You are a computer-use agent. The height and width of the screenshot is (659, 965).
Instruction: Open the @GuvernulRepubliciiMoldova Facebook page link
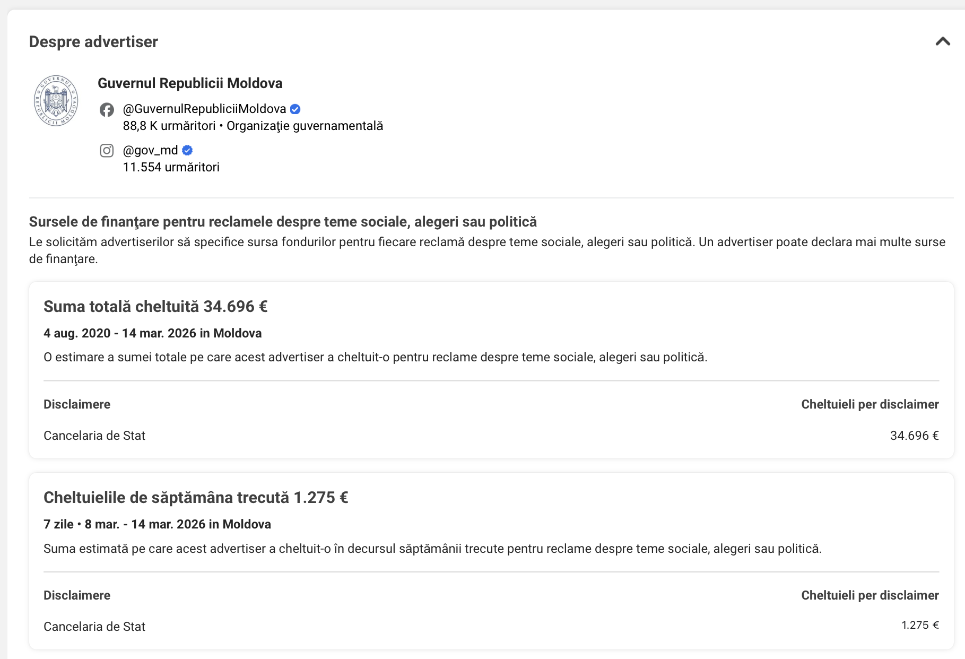point(204,109)
